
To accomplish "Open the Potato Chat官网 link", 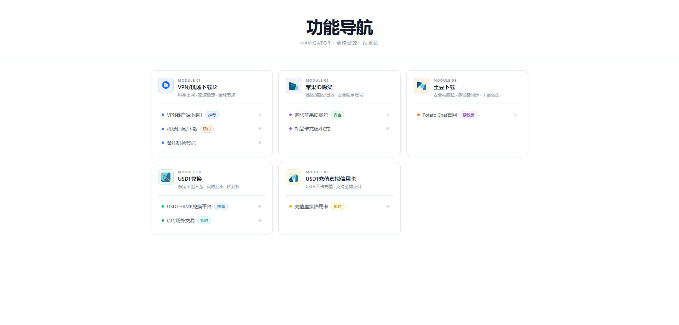I will pos(467,115).
